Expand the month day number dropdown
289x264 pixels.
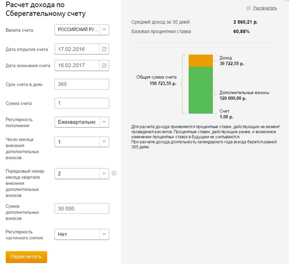(105, 142)
